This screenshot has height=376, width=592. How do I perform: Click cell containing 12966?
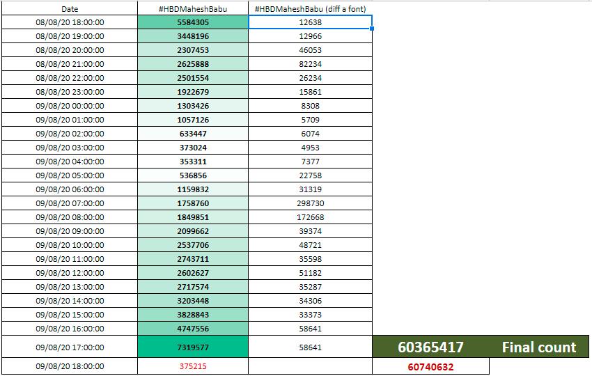[x=310, y=36]
